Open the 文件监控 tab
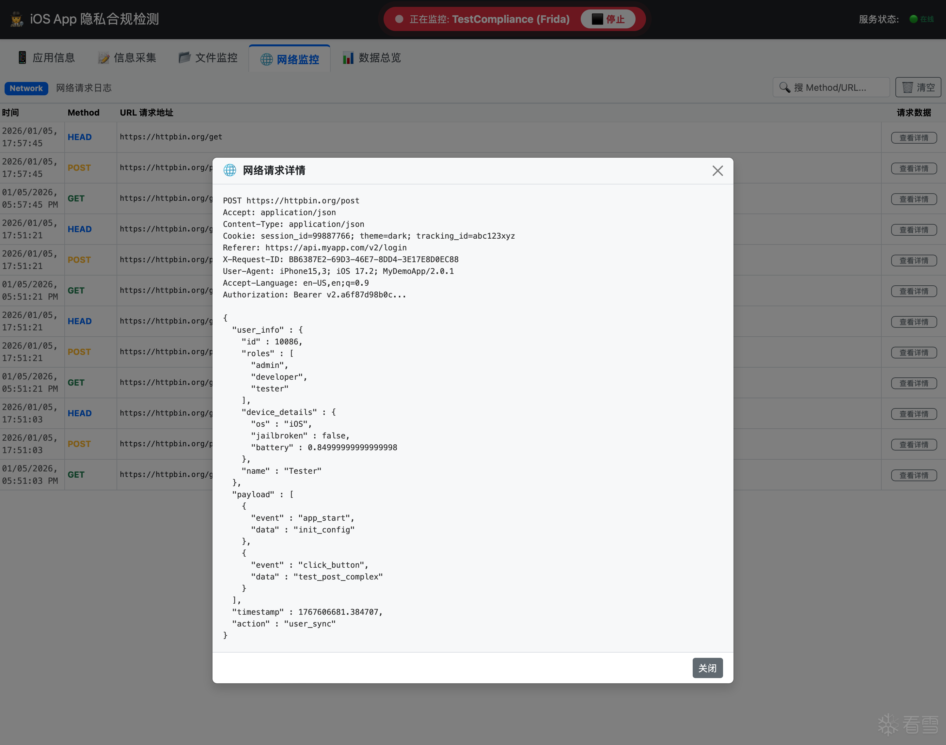Viewport: 946px width, 745px height. click(x=208, y=57)
